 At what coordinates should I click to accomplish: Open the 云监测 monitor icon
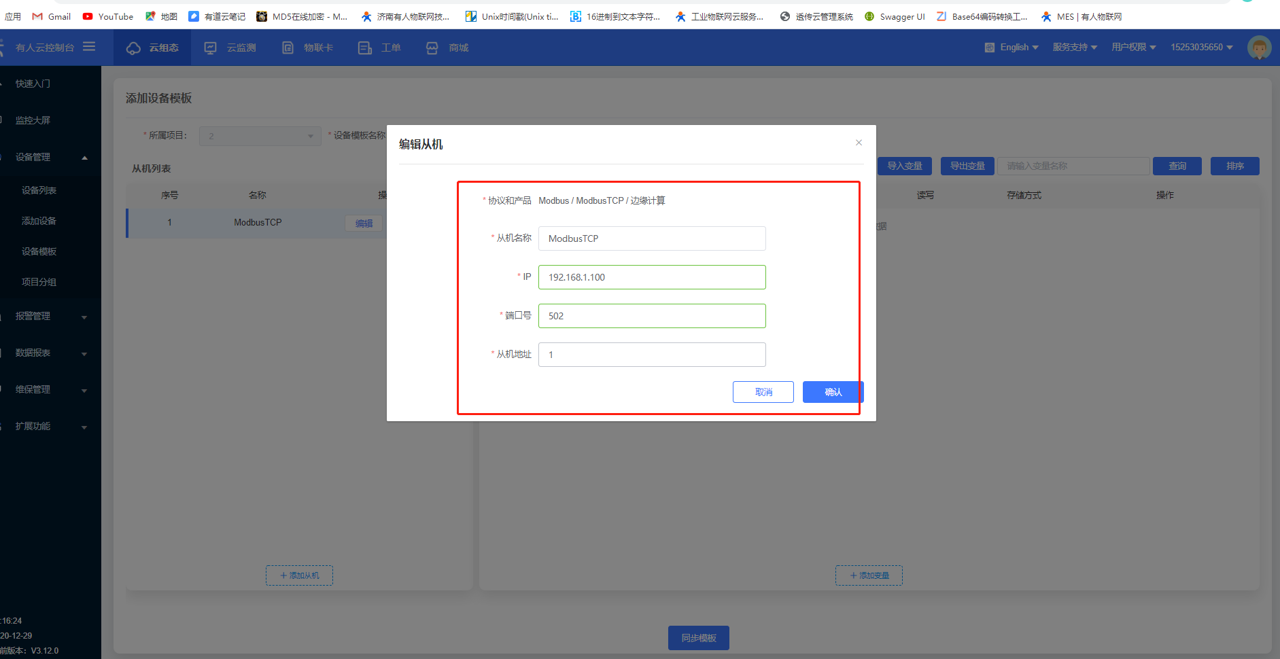click(211, 48)
